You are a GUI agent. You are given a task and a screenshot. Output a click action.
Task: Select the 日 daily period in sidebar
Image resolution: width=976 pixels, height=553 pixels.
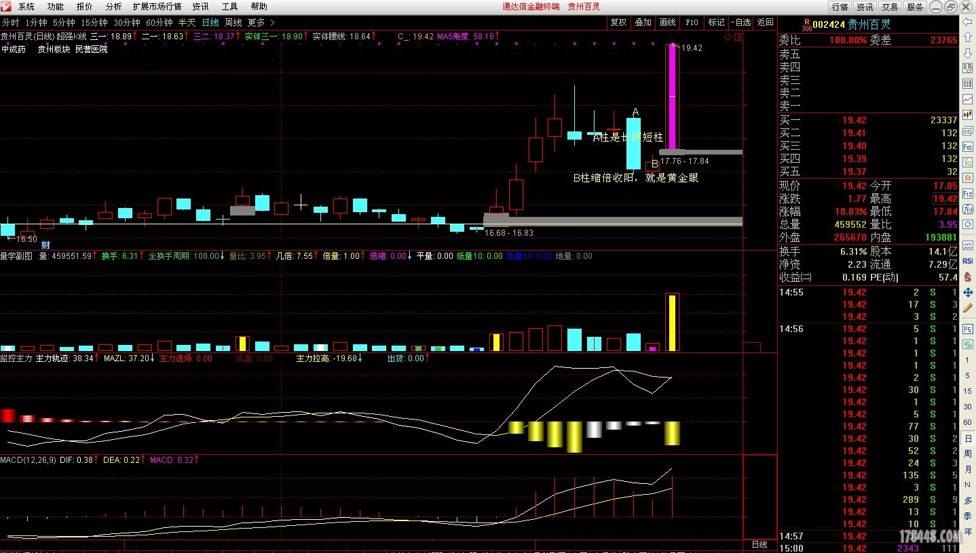967,438
